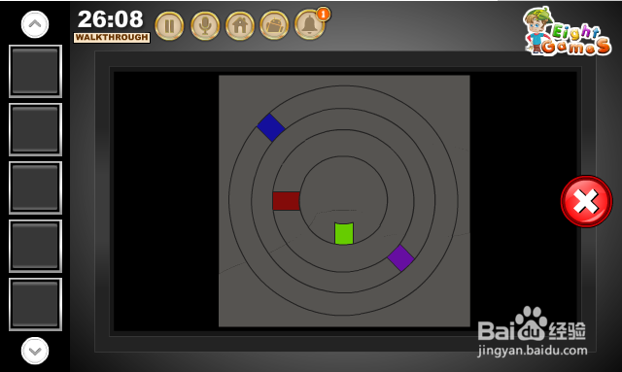Select the first inventory slot

pos(35,71)
